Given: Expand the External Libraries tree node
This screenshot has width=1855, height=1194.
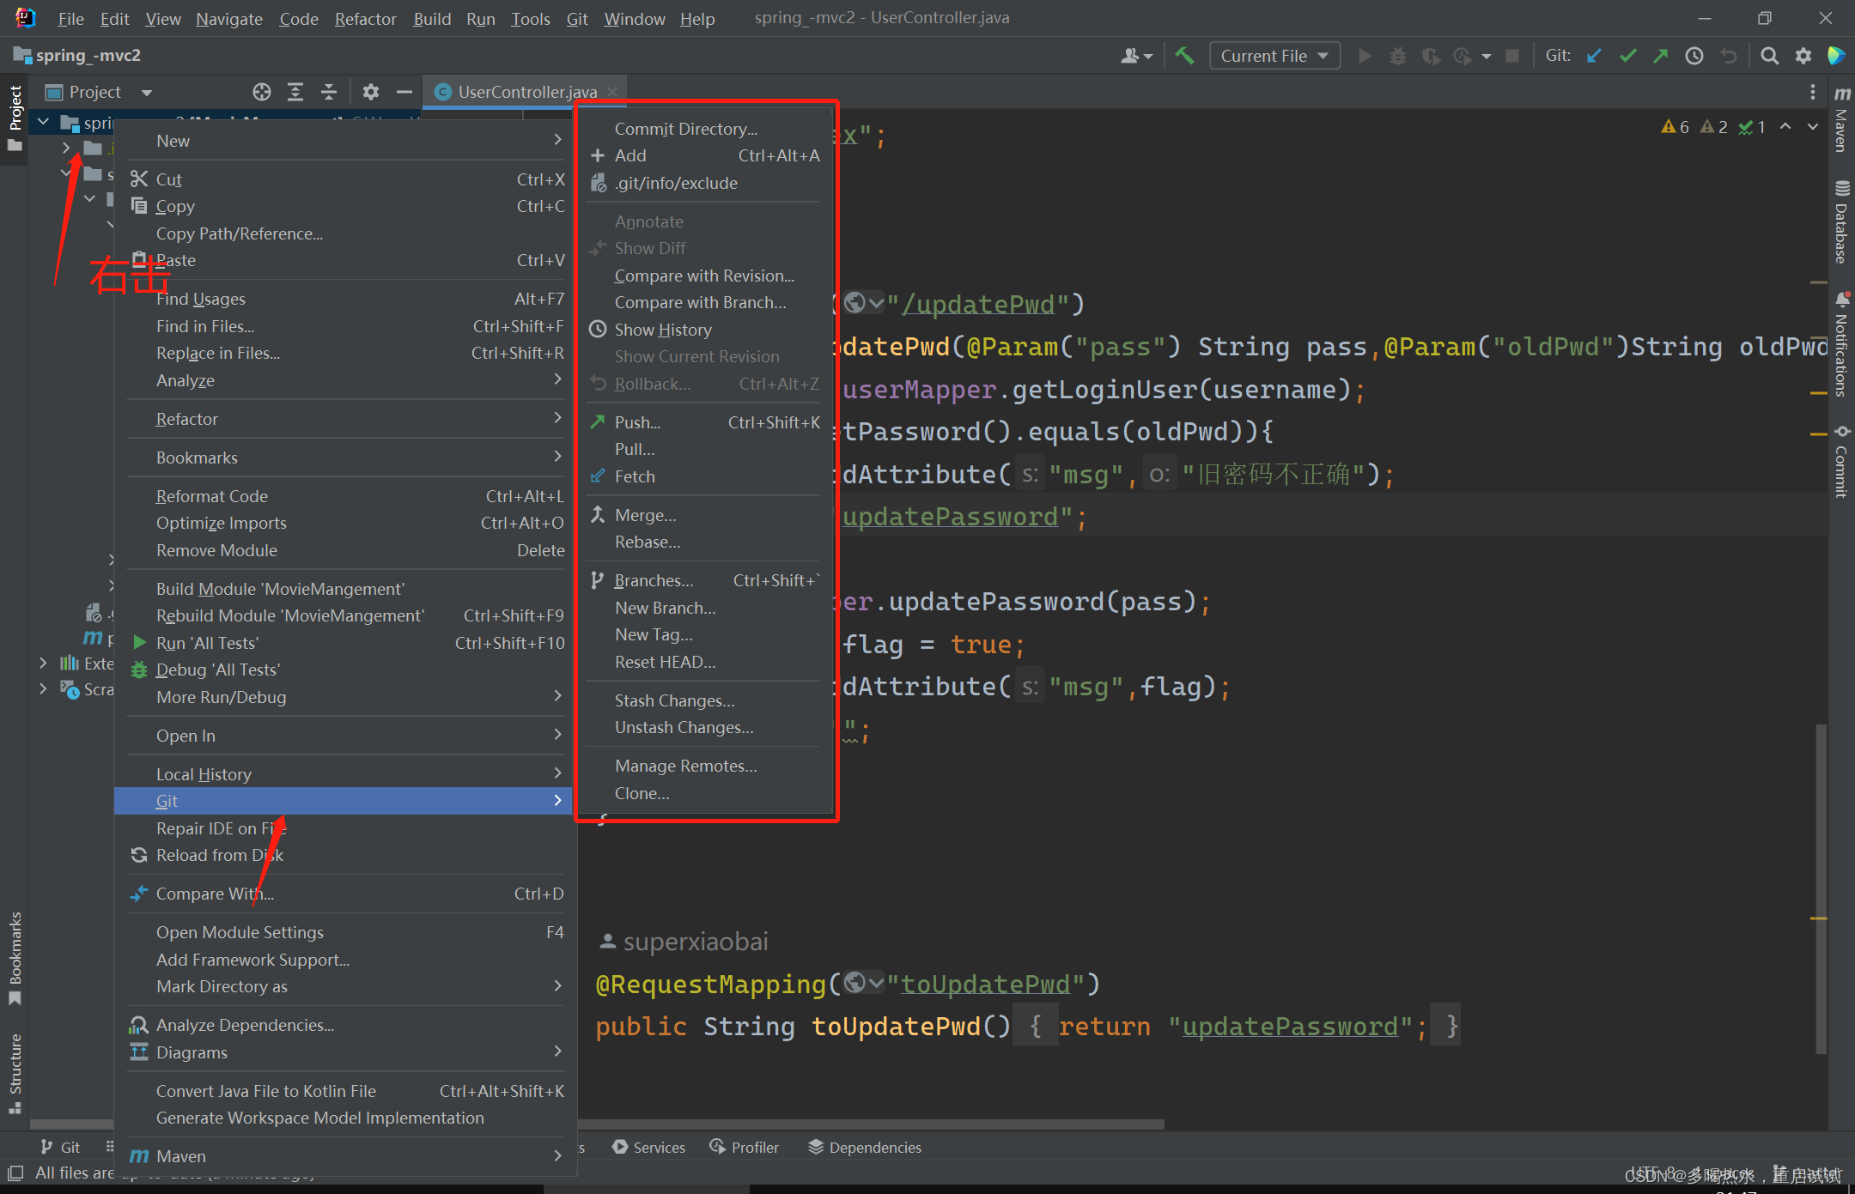Looking at the screenshot, I should 43,663.
